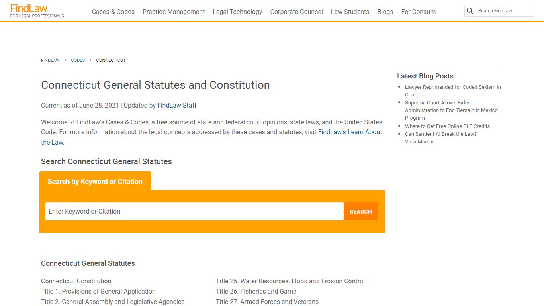Go to FINDLAW breadcrumb link
This screenshot has height=306, width=544.
tap(50, 60)
